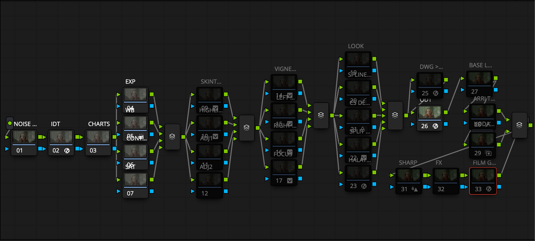Viewport: 535px width, 241px height.
Task: Select the rightmost layer mixer node
Action: pyautogui.click(x=519, y=124)
